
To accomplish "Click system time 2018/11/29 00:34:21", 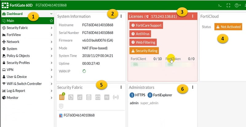I will coord(97,56).
